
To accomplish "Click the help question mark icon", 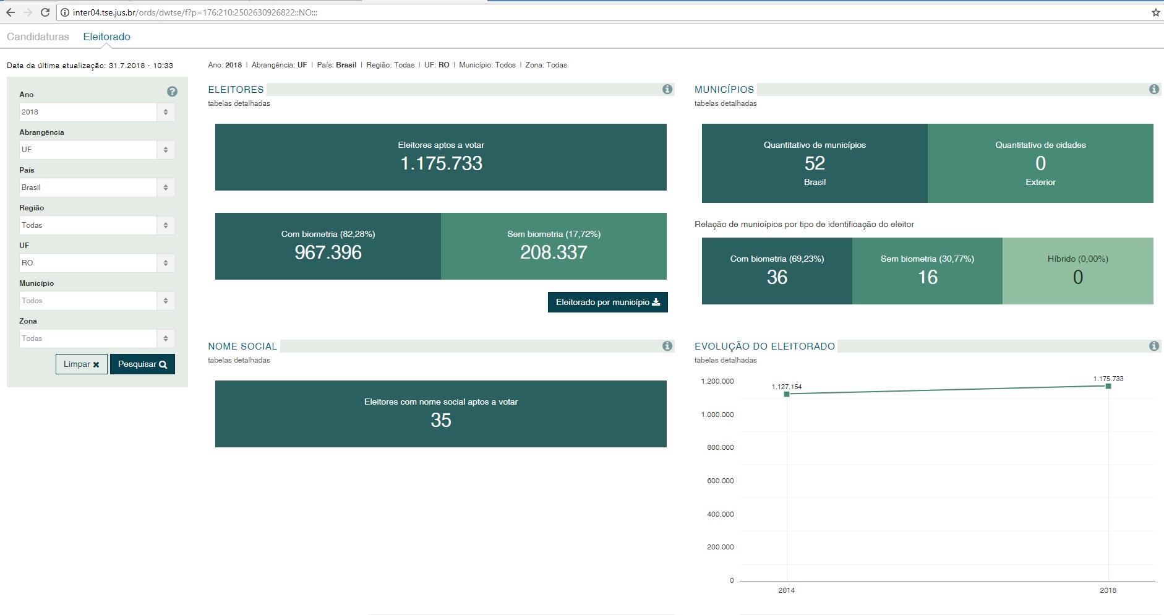I will click(172, 92).
